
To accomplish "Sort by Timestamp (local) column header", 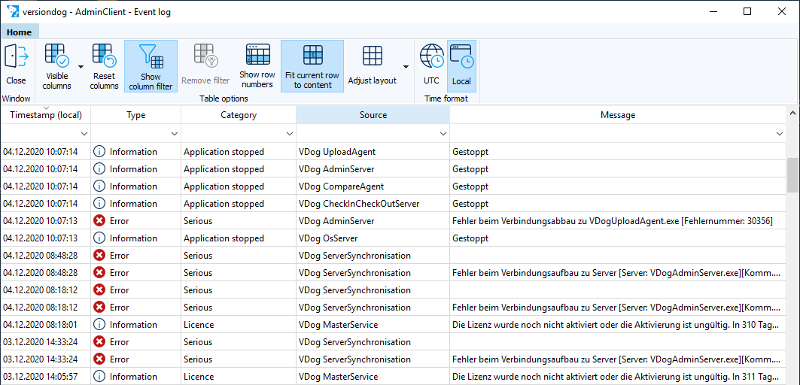I will 46,115.
